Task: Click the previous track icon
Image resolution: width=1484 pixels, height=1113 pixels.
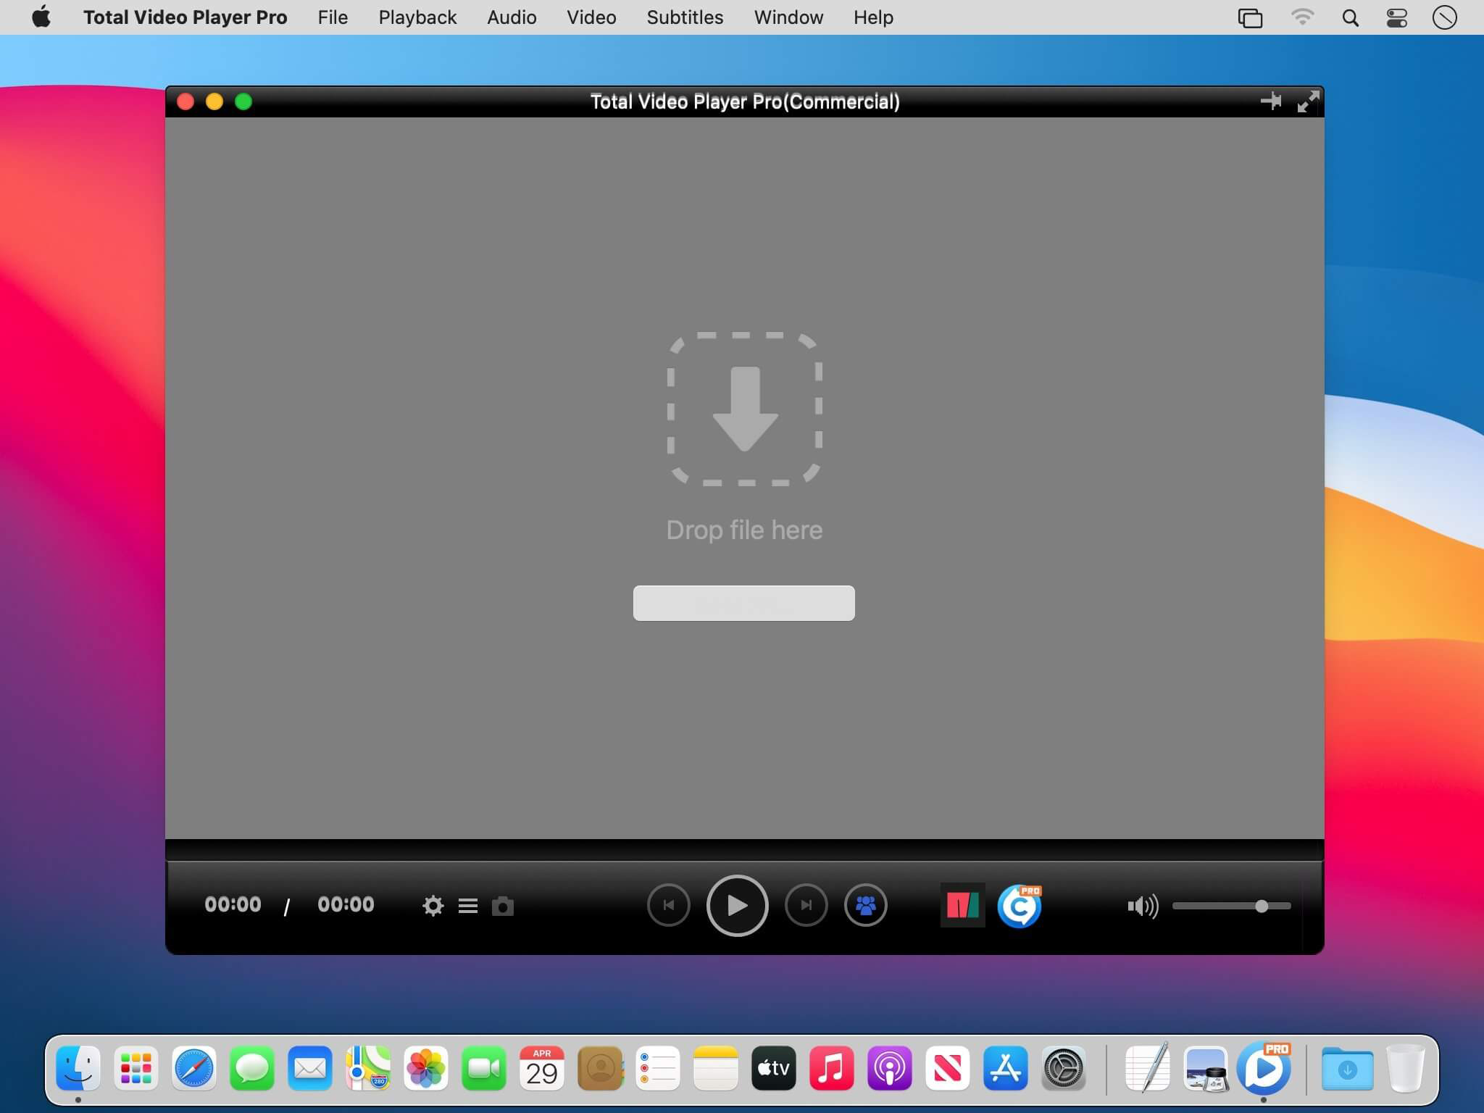Action: click(668, 905)
